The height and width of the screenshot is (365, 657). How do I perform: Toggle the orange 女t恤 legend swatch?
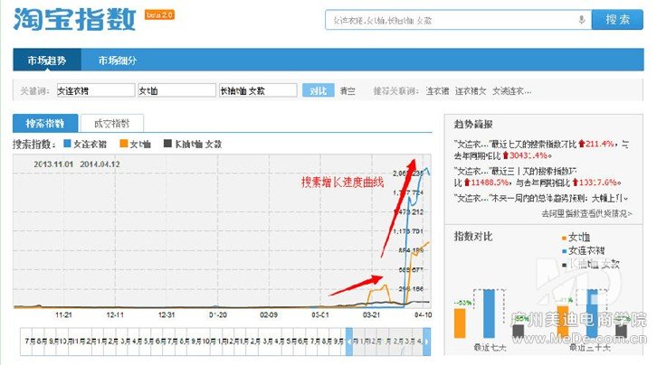click(124, 144)
